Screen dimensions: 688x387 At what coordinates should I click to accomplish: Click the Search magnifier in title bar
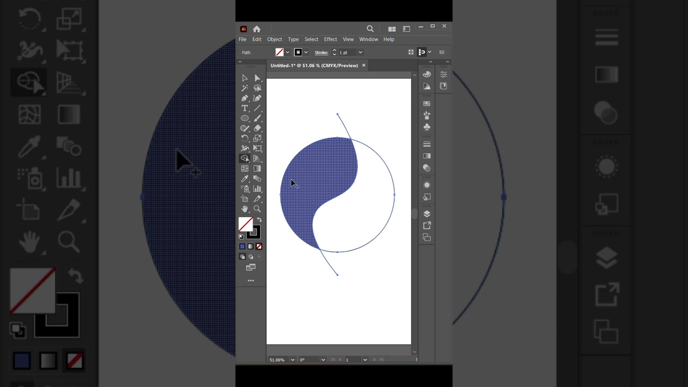pos(370,29)
